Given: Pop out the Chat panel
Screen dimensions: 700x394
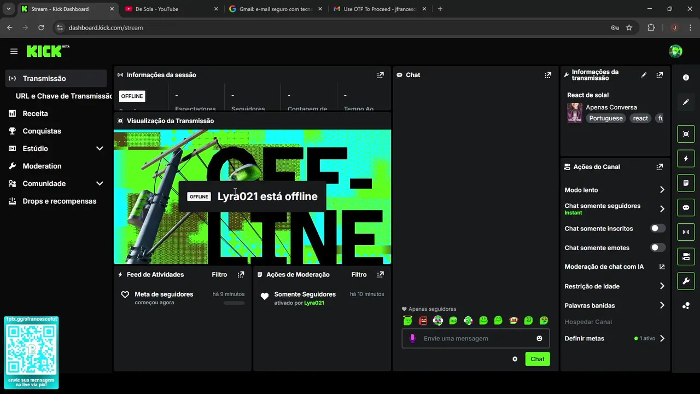Looking at the screenshot, I should coord(548,75).
